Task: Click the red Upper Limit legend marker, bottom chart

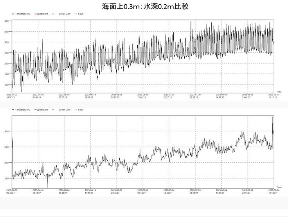Action: point(36,110)
